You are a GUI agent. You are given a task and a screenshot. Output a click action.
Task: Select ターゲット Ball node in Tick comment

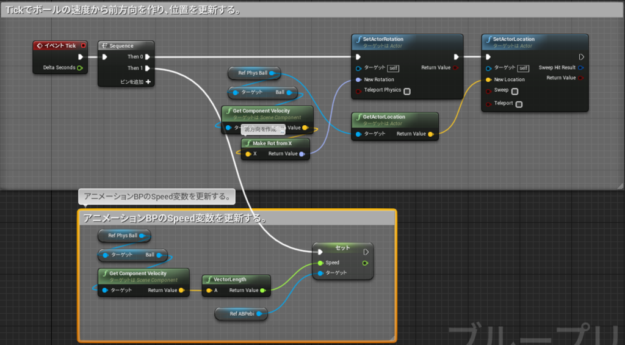pyautogui.click(x=262, y=93)
